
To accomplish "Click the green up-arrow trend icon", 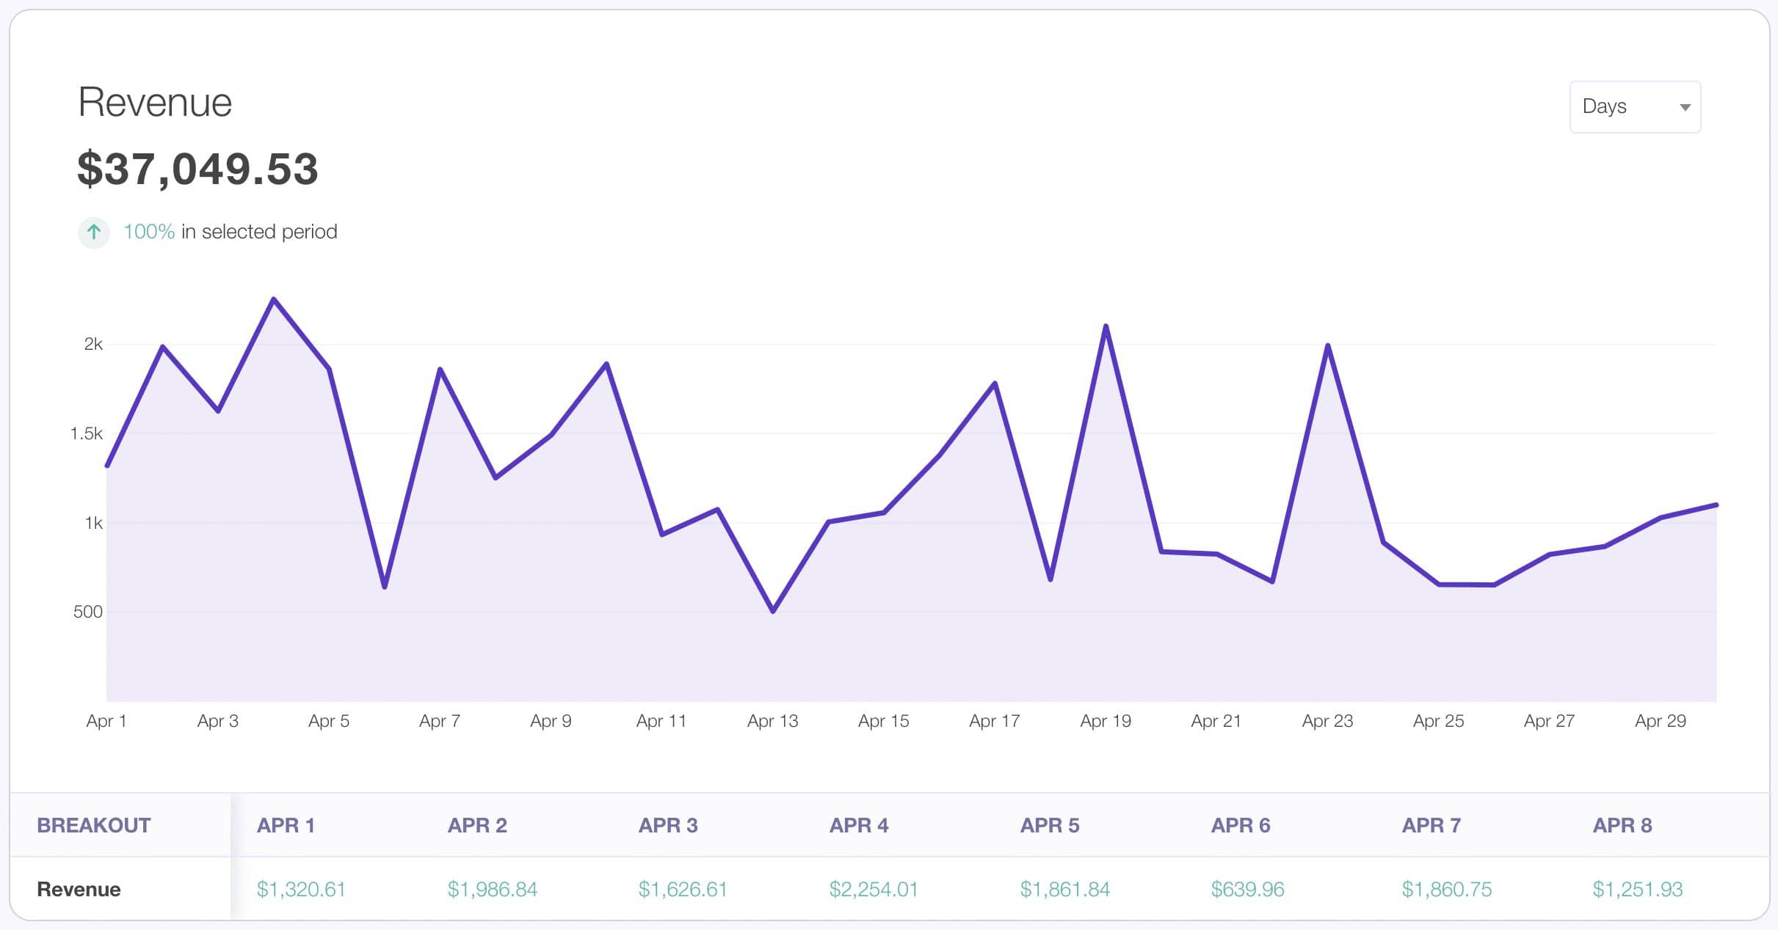I will click(94, 232).
